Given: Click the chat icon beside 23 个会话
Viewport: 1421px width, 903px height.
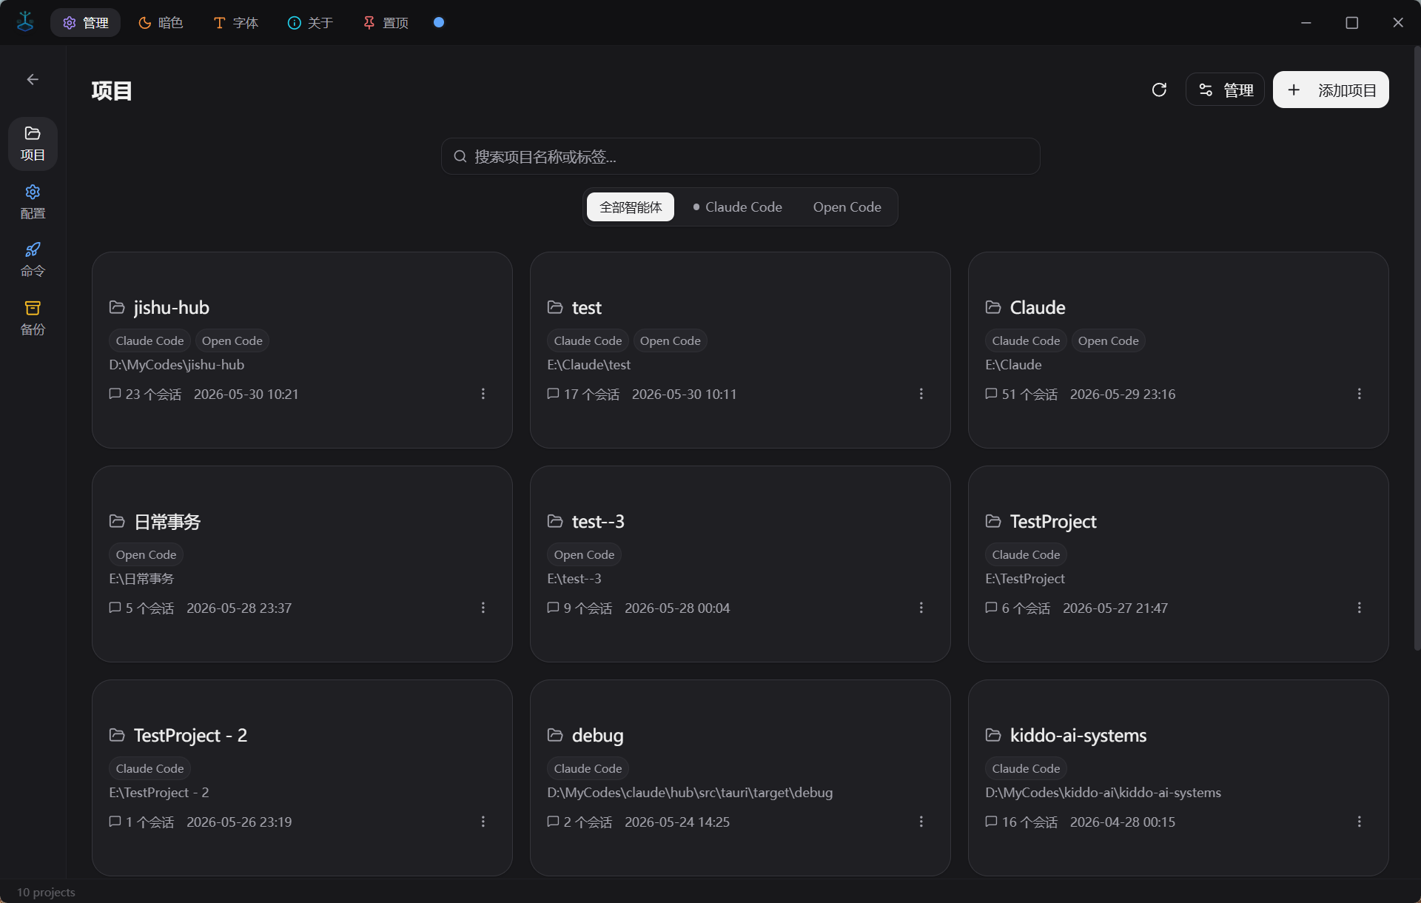Looking at the screenshot, I should click(x=115, y=394).
